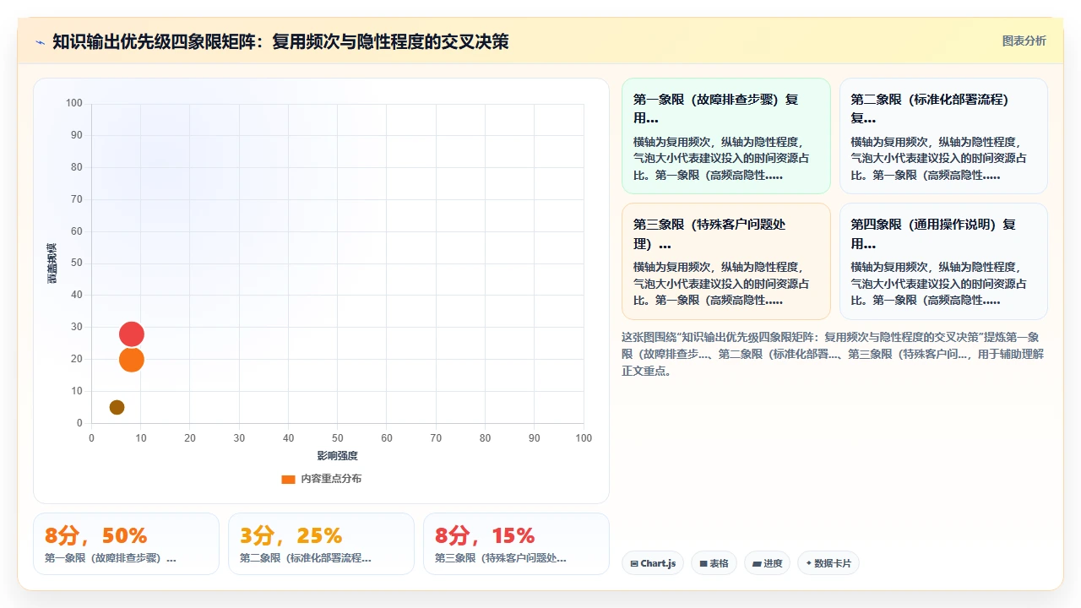Click the orange bubble in the chart

tap(132, 360)
